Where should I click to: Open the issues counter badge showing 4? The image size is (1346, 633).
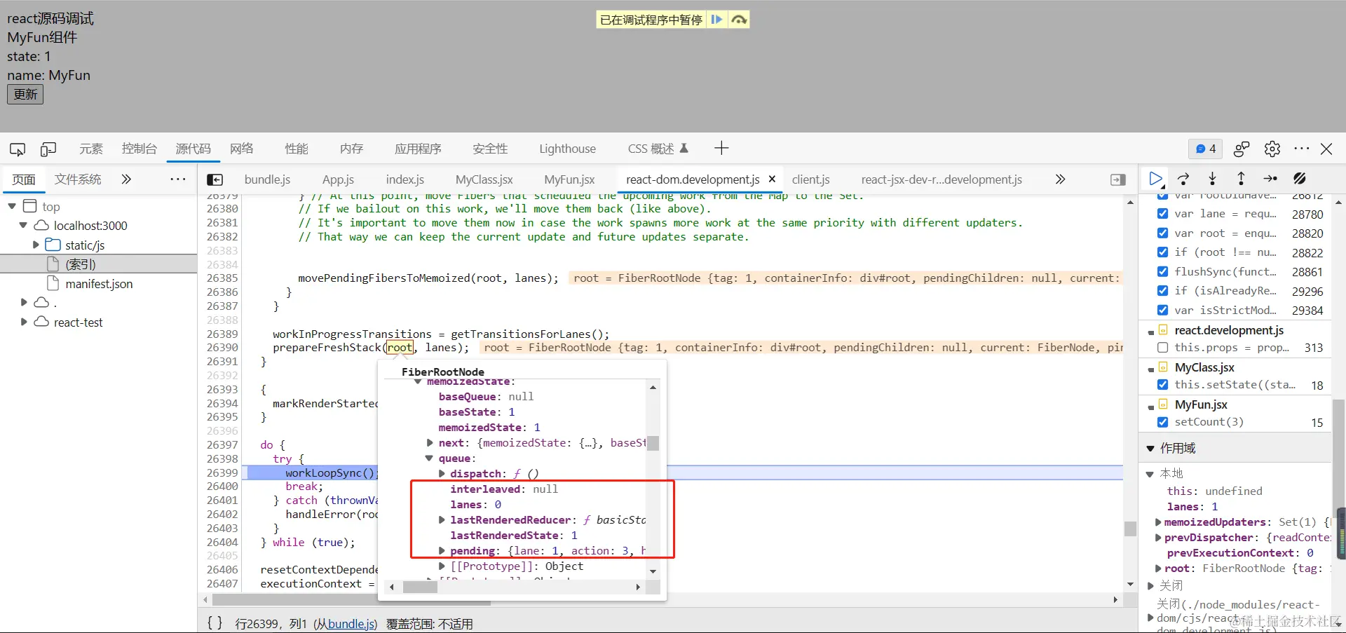pyautogui.click(x=1206, y=149)
